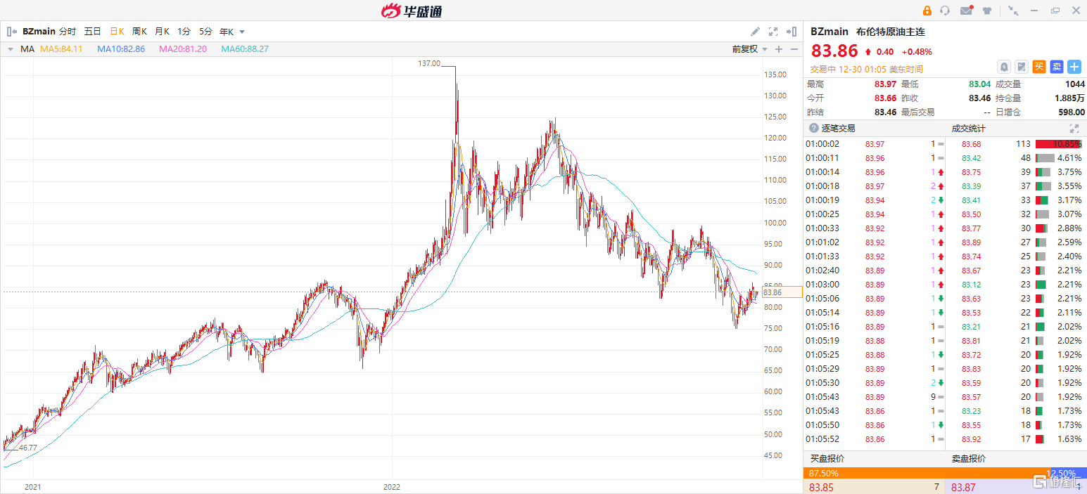Select the pencil drawing tool icon
Viewport: 1087px width, 494px height.
[x=755, y=32]
